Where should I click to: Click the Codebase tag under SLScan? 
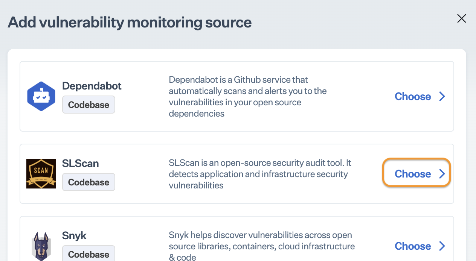coord(88,182)
